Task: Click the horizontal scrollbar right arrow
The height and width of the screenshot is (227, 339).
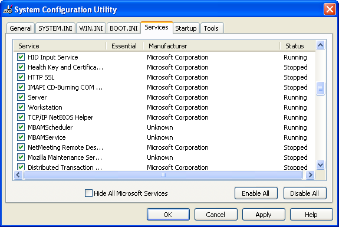Action: pyautogui.click(x=311, y=175)
